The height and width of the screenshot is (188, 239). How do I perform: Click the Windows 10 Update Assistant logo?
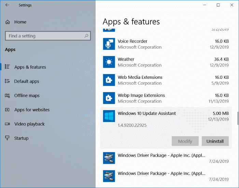coord(109,116)
